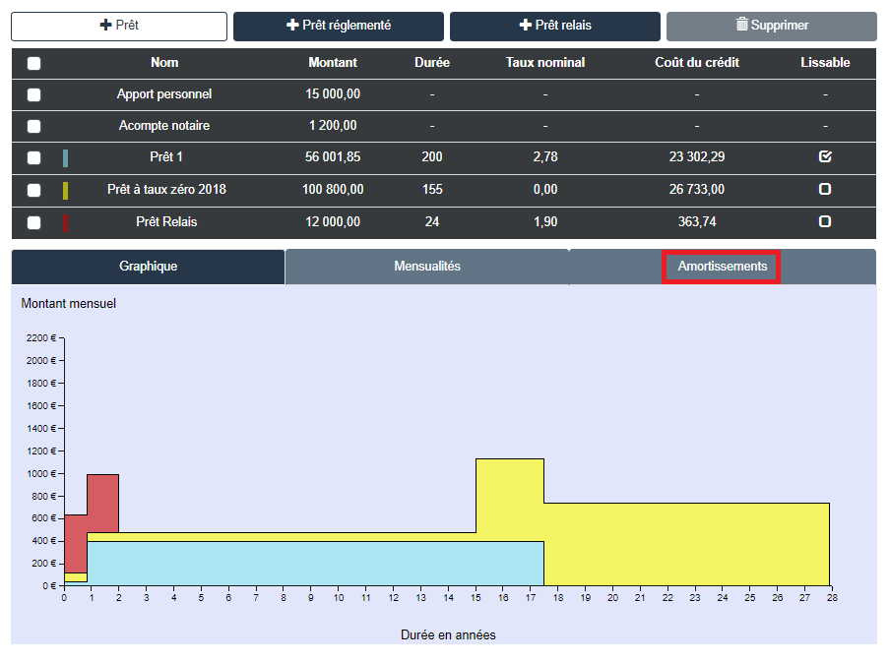Check the Prêt Relais row checkbox
The height and width of the screenshot is (662, 889).
34,222
